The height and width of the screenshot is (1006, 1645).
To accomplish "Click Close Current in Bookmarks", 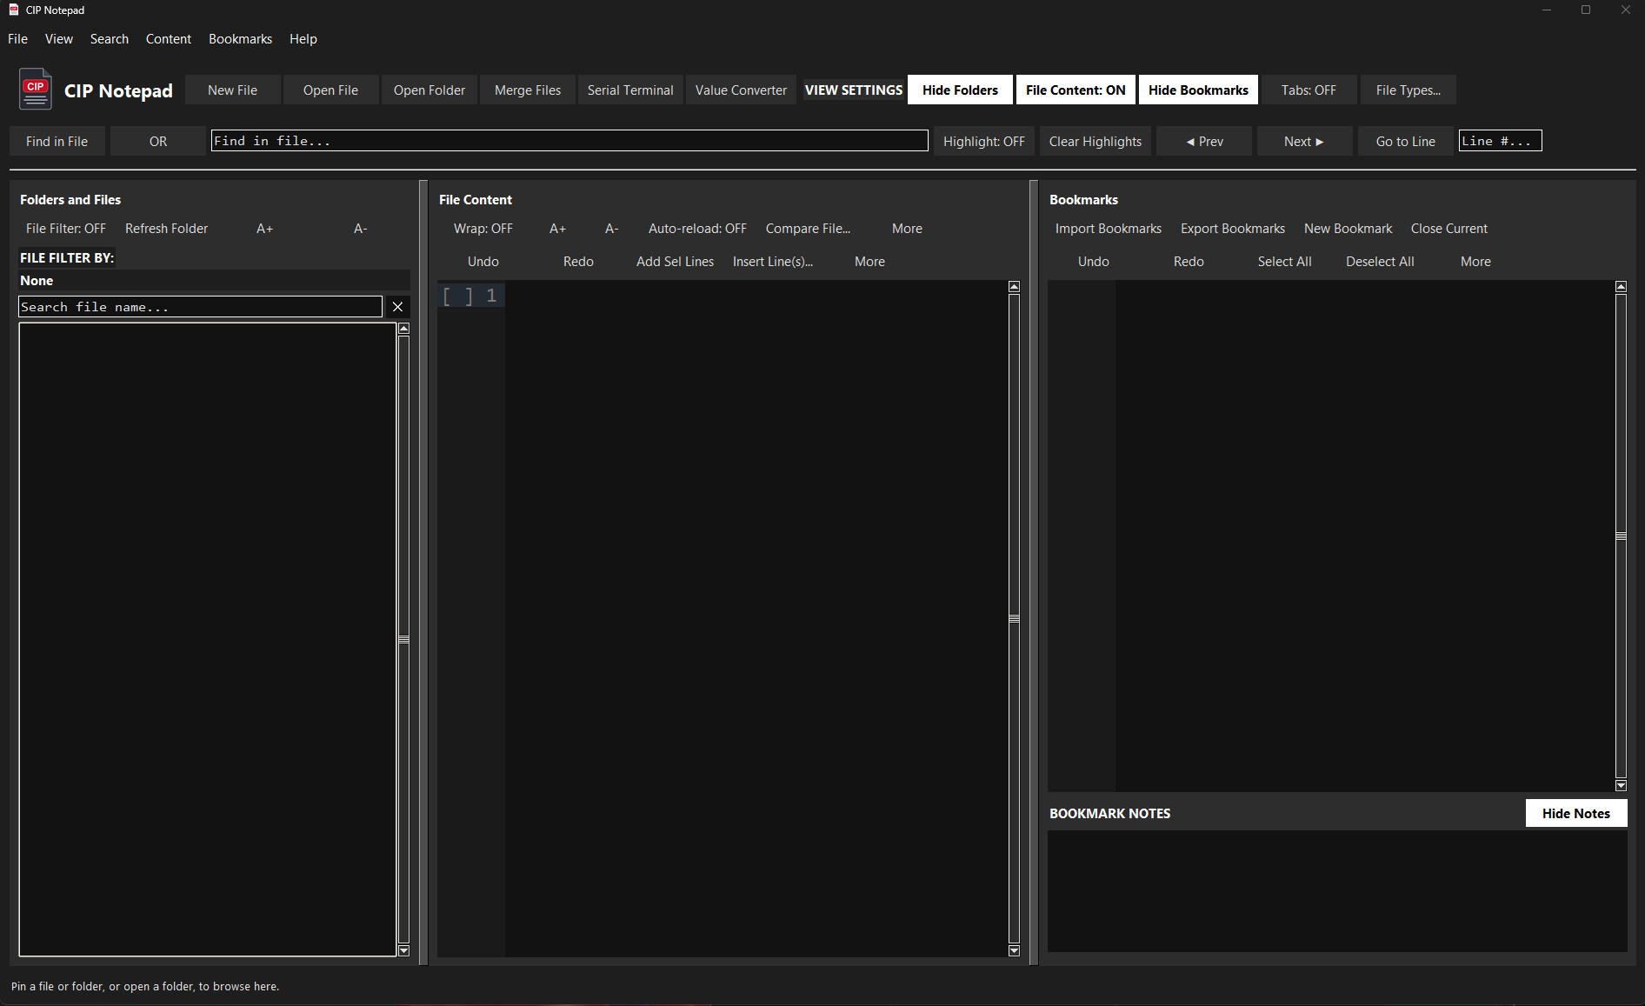I will [1449, 229].
